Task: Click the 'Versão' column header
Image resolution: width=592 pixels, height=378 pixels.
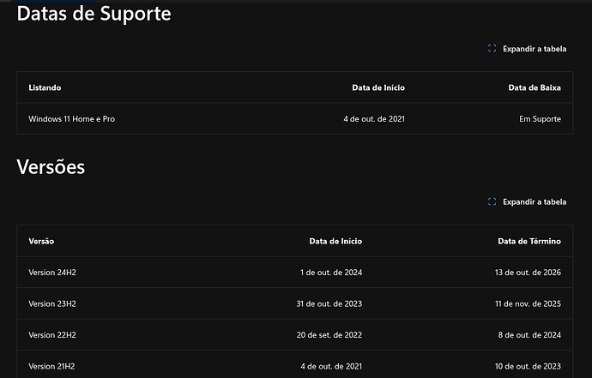Action: pyautogui.click(x=41, y=241)
